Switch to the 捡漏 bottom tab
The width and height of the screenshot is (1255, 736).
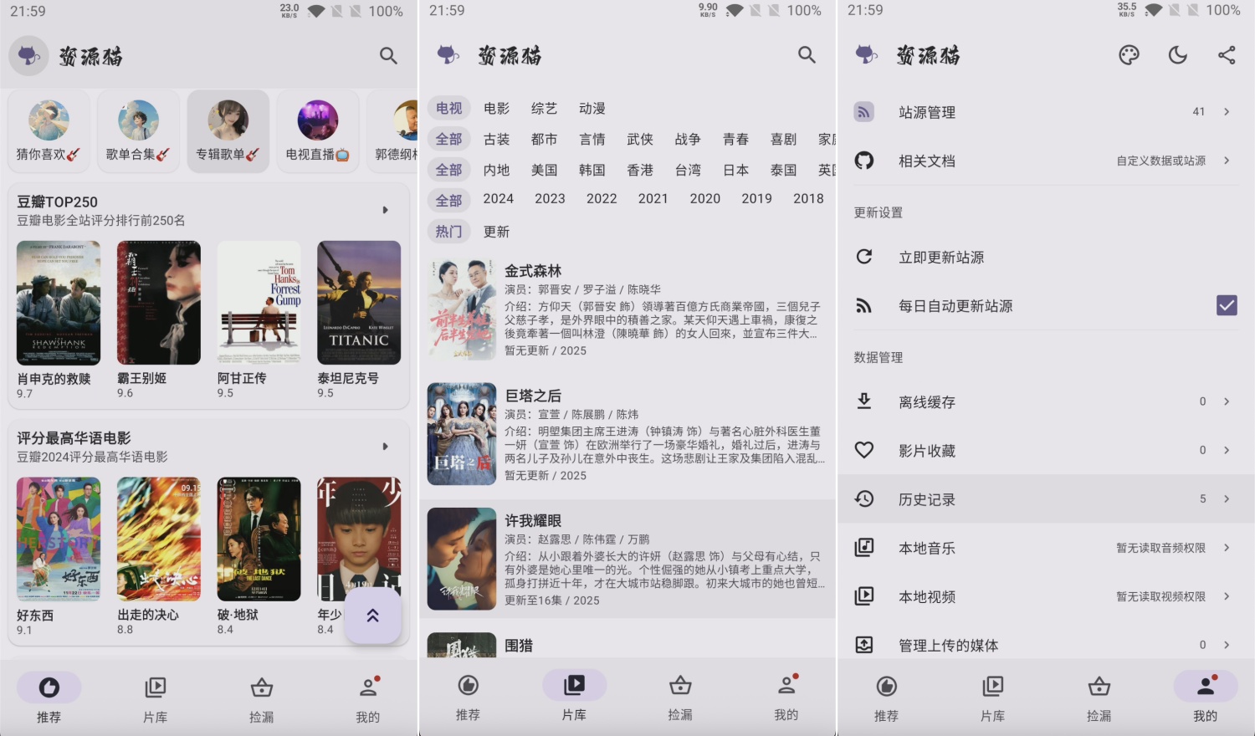point(261,697)
